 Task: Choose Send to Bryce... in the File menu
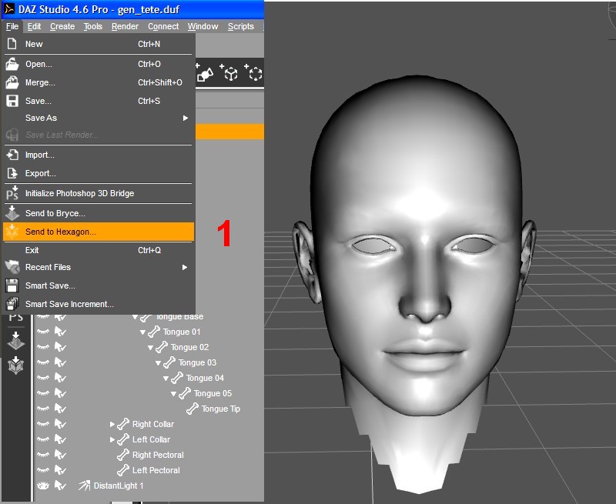(99, 213)
